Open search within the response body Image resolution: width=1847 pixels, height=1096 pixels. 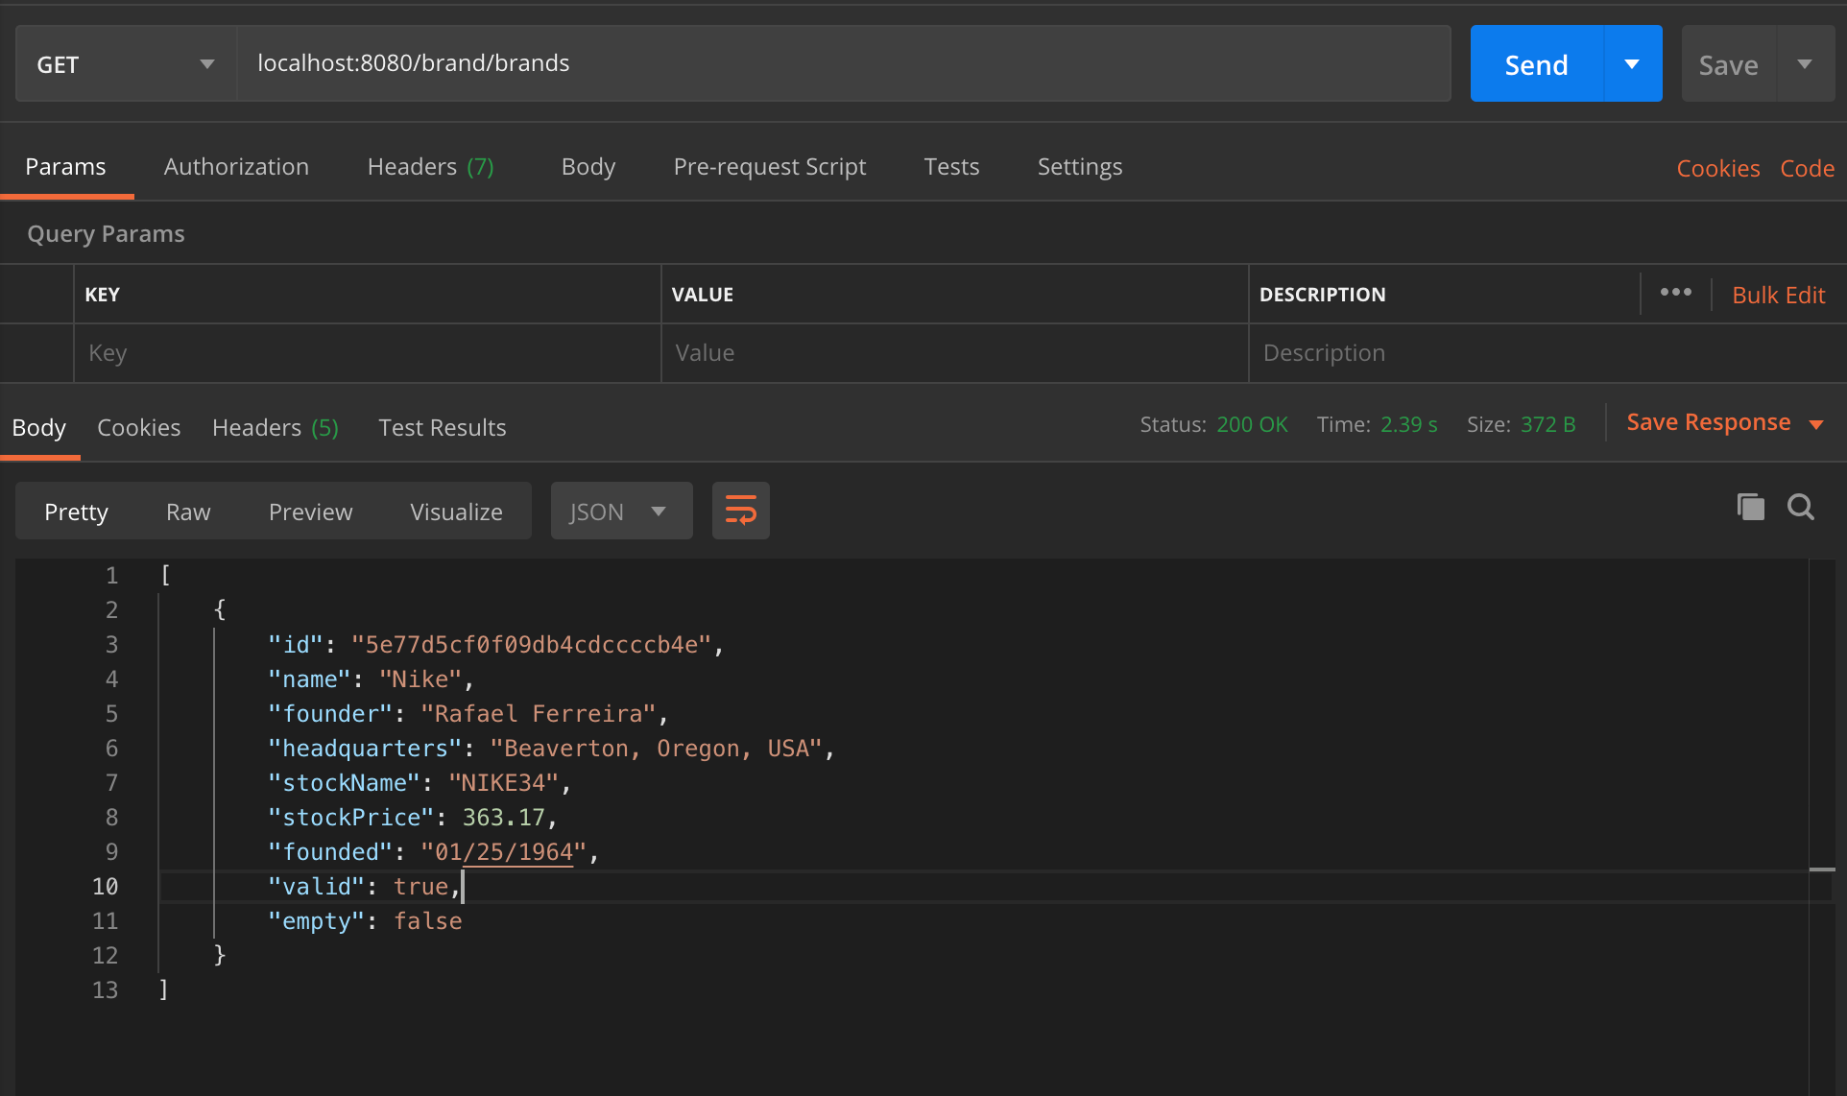click(1801, 508)
